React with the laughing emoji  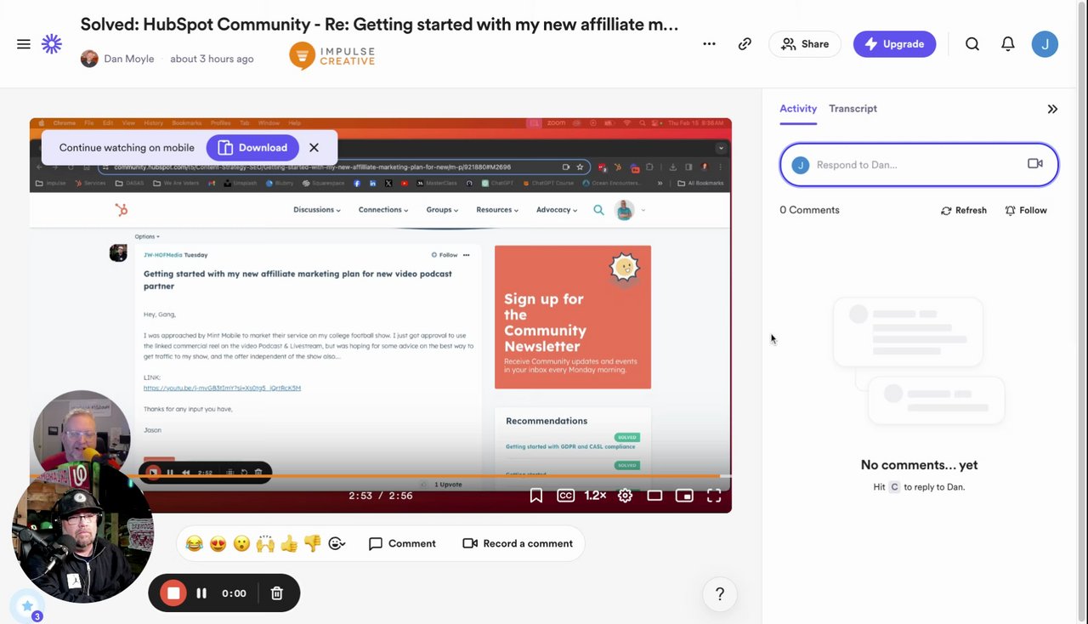195,543
